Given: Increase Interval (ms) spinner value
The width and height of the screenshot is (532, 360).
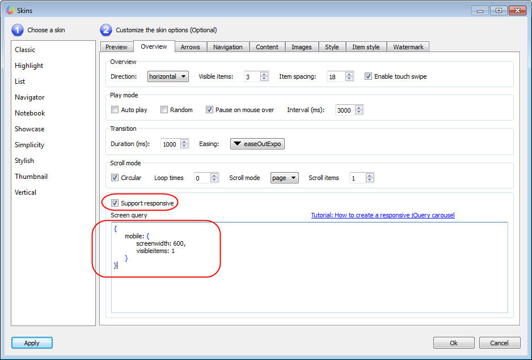Looking at the screenshot, I should [358, 107].
